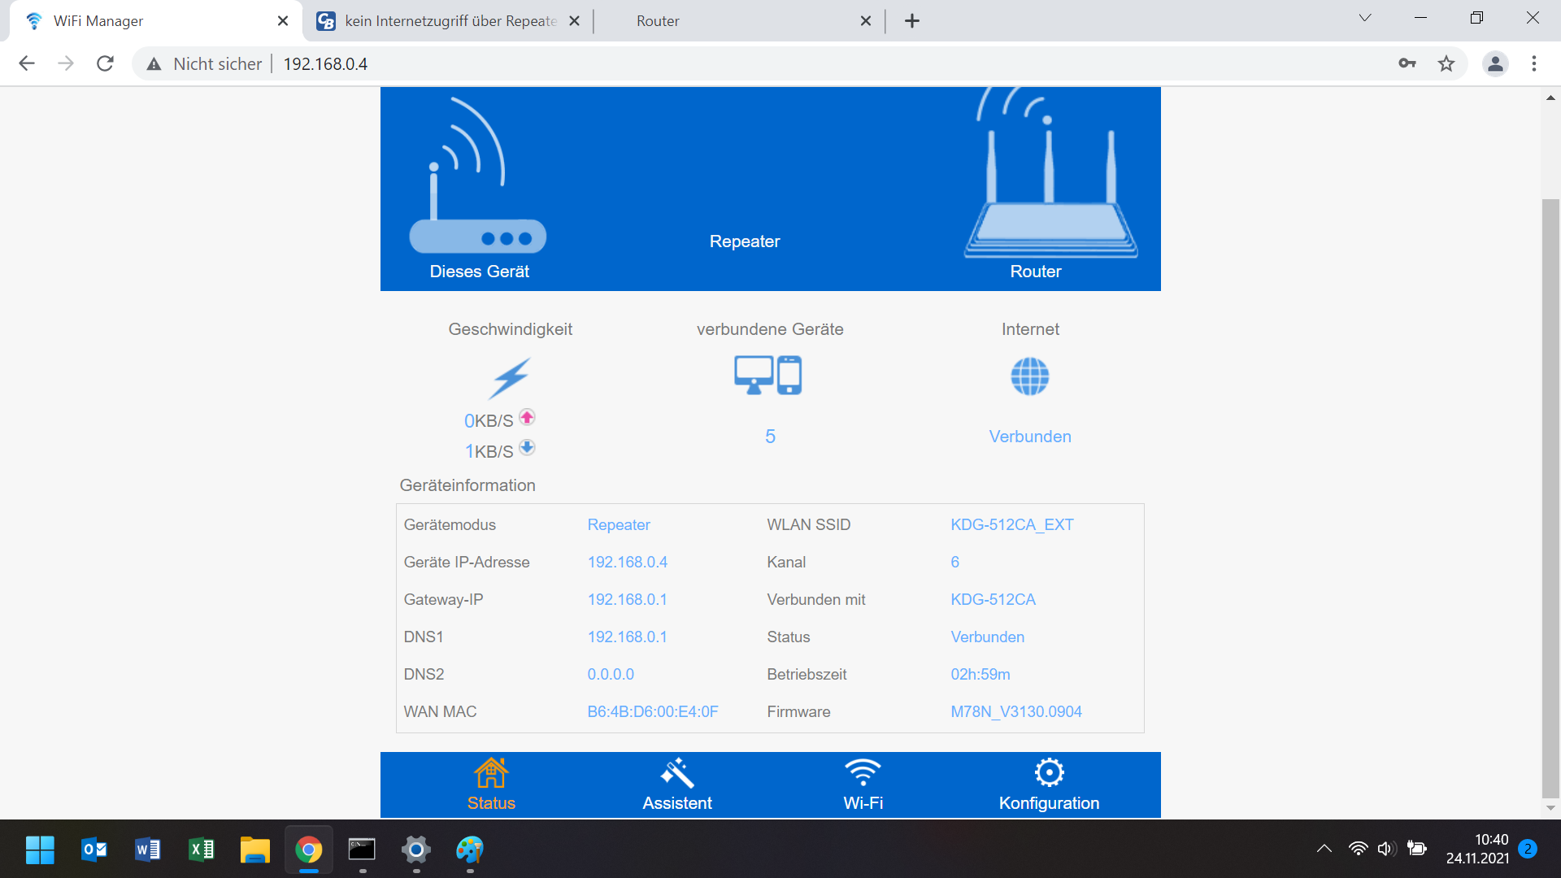Click the connected devices monitor icon
Image resolution: width=1561 pixels, height=878 pixels.
click(767, 376)
